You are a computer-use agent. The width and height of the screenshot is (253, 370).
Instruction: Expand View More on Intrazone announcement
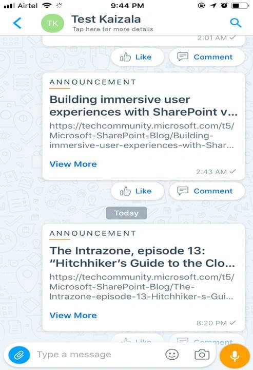[73, 316]
